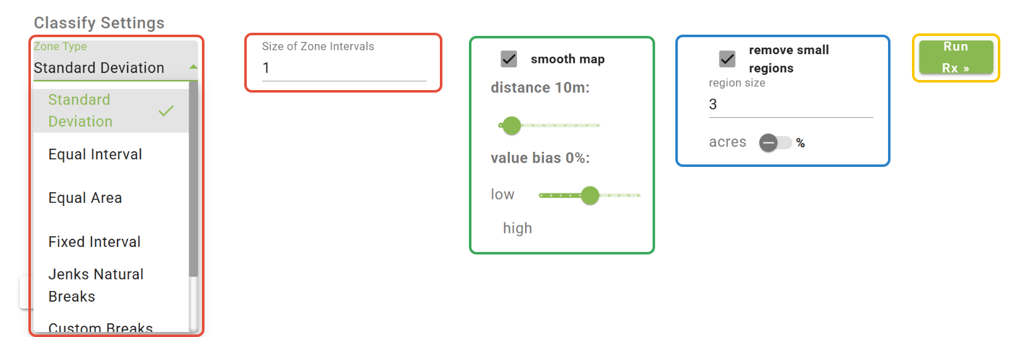Choose Custom Breaks zone type

pyautogui.click(x=101, y=328)
